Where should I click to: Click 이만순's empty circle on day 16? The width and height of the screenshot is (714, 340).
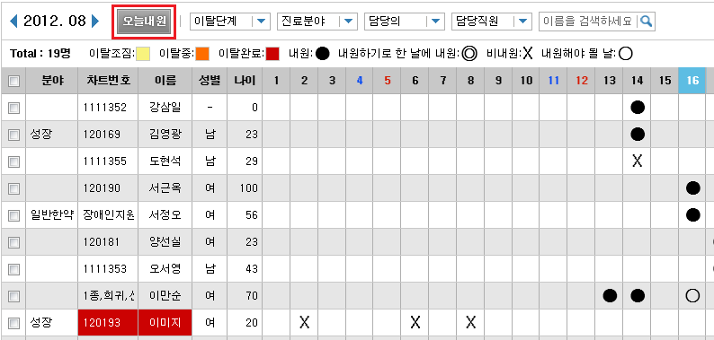click(x=692, y=296)
